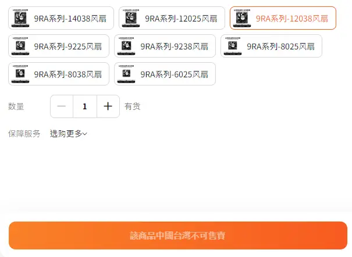
Task: Decrease quantity with the minus button
Action: click(x=62, y=106)
